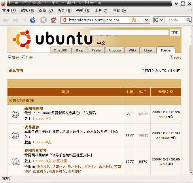
Task: Click the vertical scrollbar down arrow
Action: tap(191, 173)
